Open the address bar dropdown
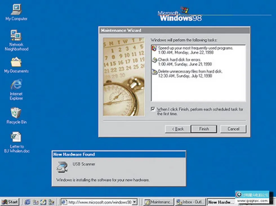This screenshot has width=276, height=206. (134, 202)
